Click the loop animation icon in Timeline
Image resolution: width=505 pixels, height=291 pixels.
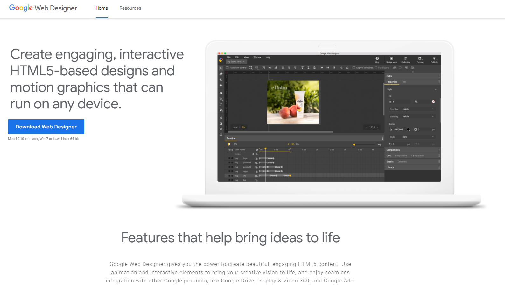click(235, 144)
